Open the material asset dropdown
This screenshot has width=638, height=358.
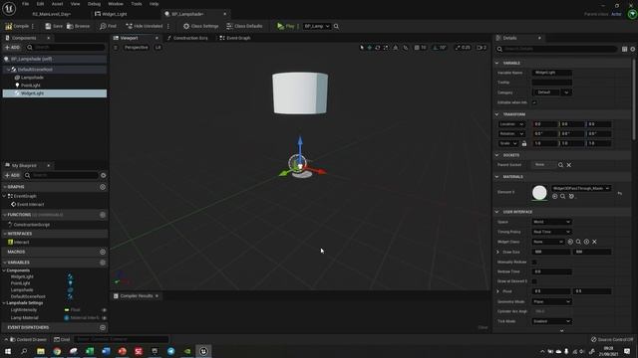[x=581, y=188]
